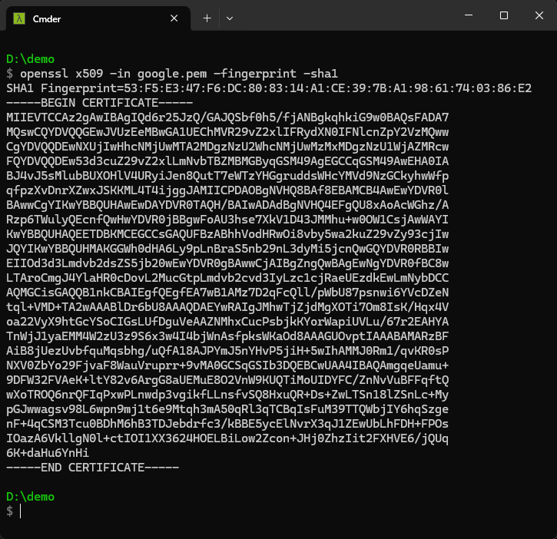Click the first green D:\demo prompt path
The image size is (557, 539).
[x=30, y=59]
